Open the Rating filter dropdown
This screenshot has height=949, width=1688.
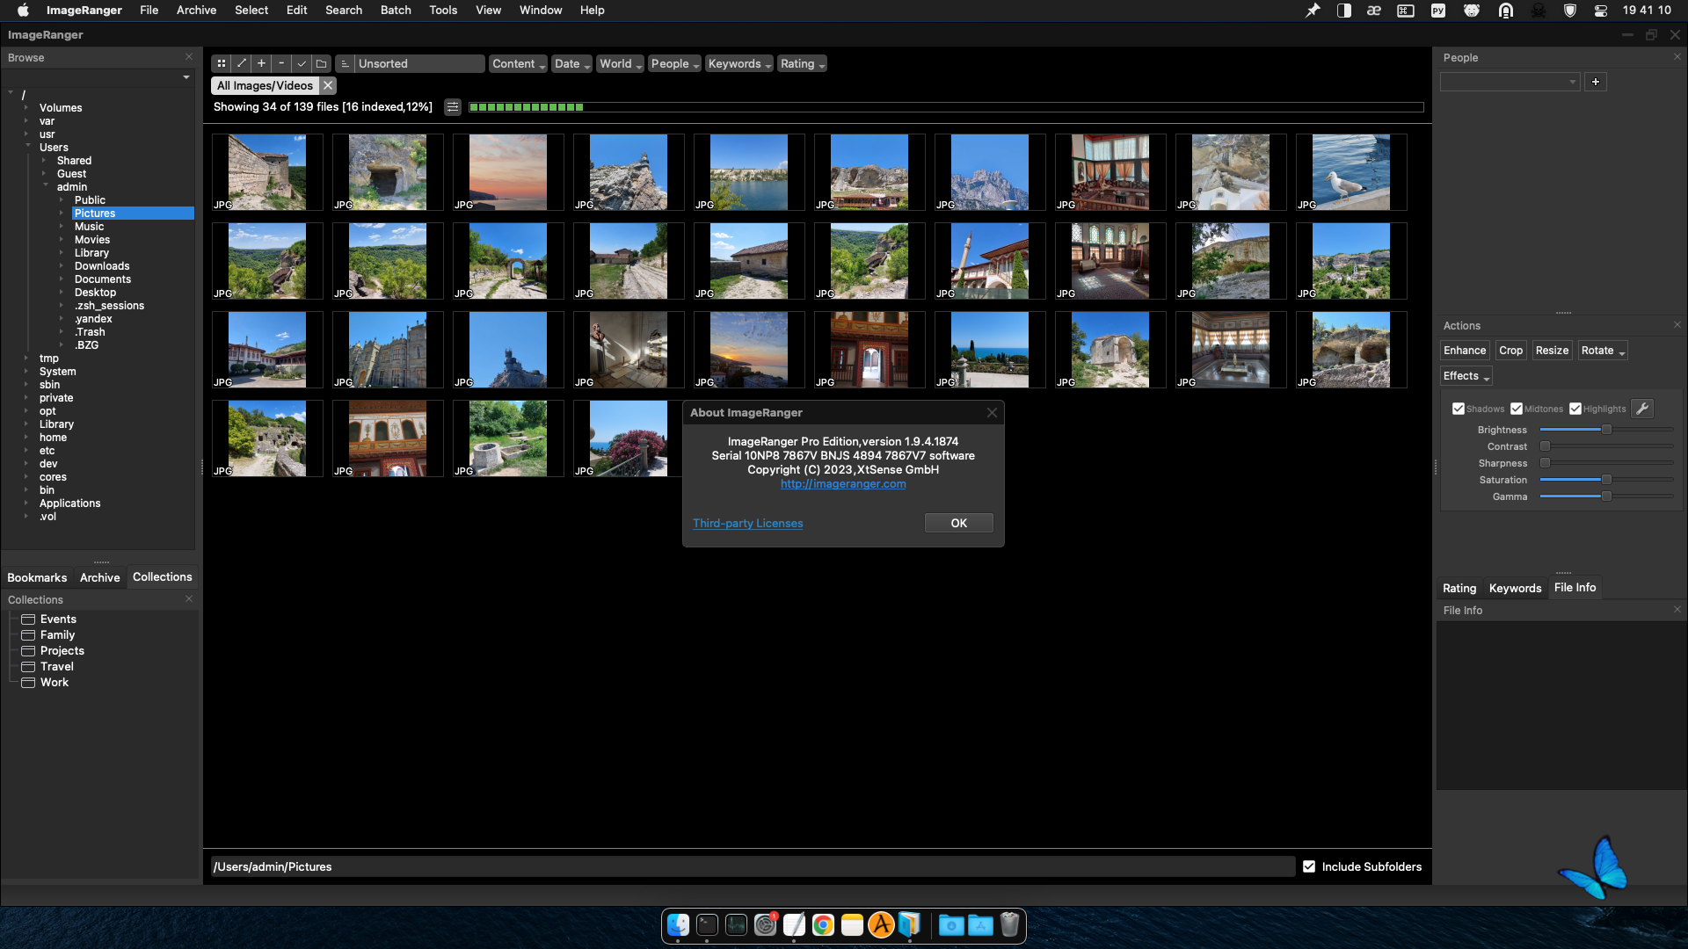pos(802,64)
